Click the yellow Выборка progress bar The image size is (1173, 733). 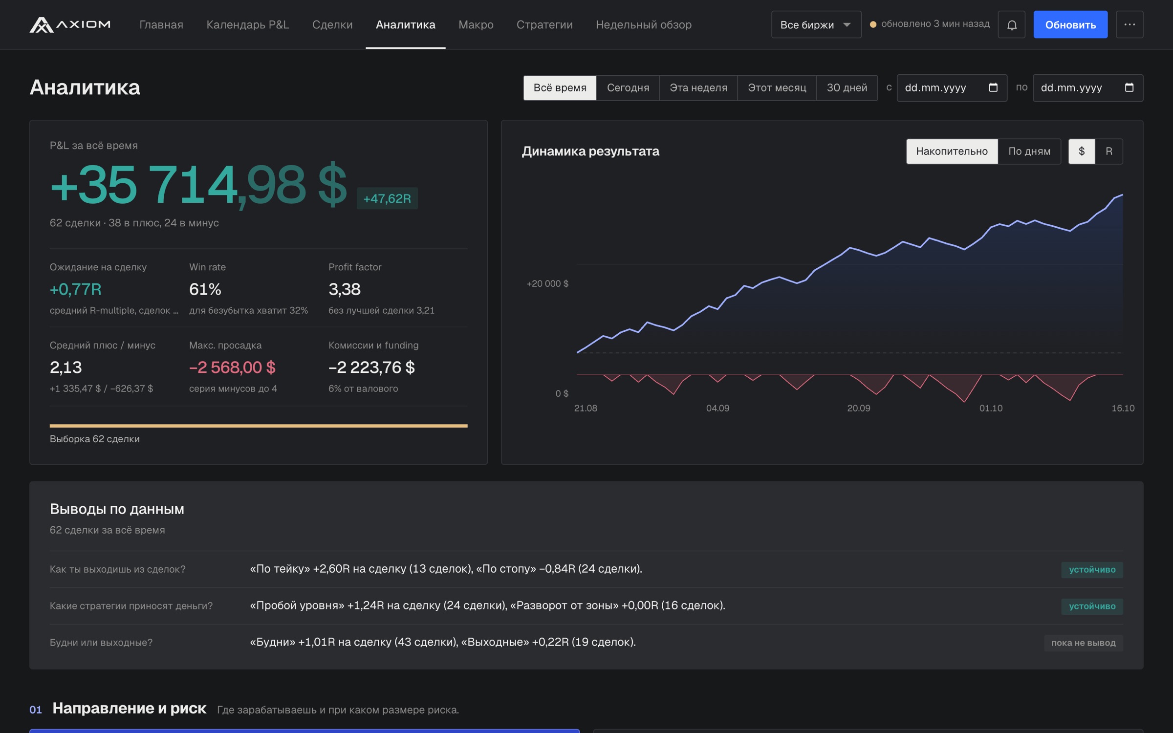259,426
